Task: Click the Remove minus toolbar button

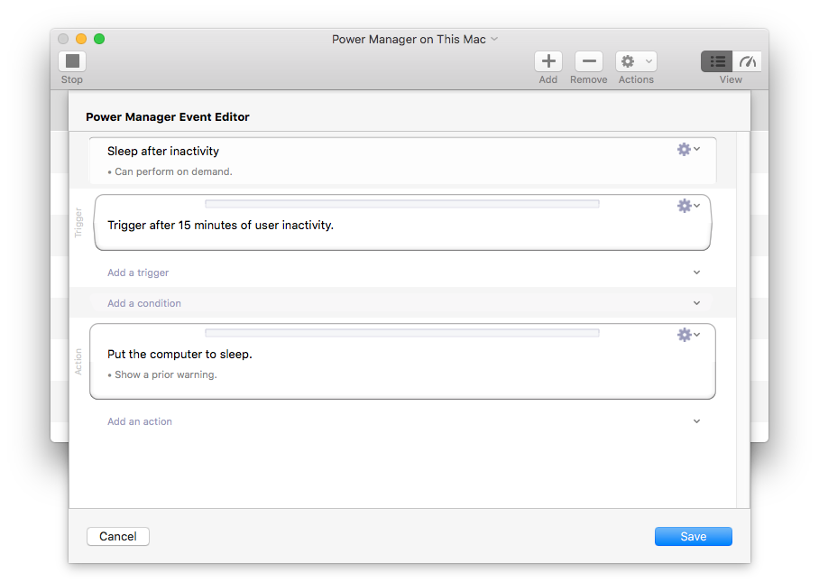Action: tap(589, 61)
